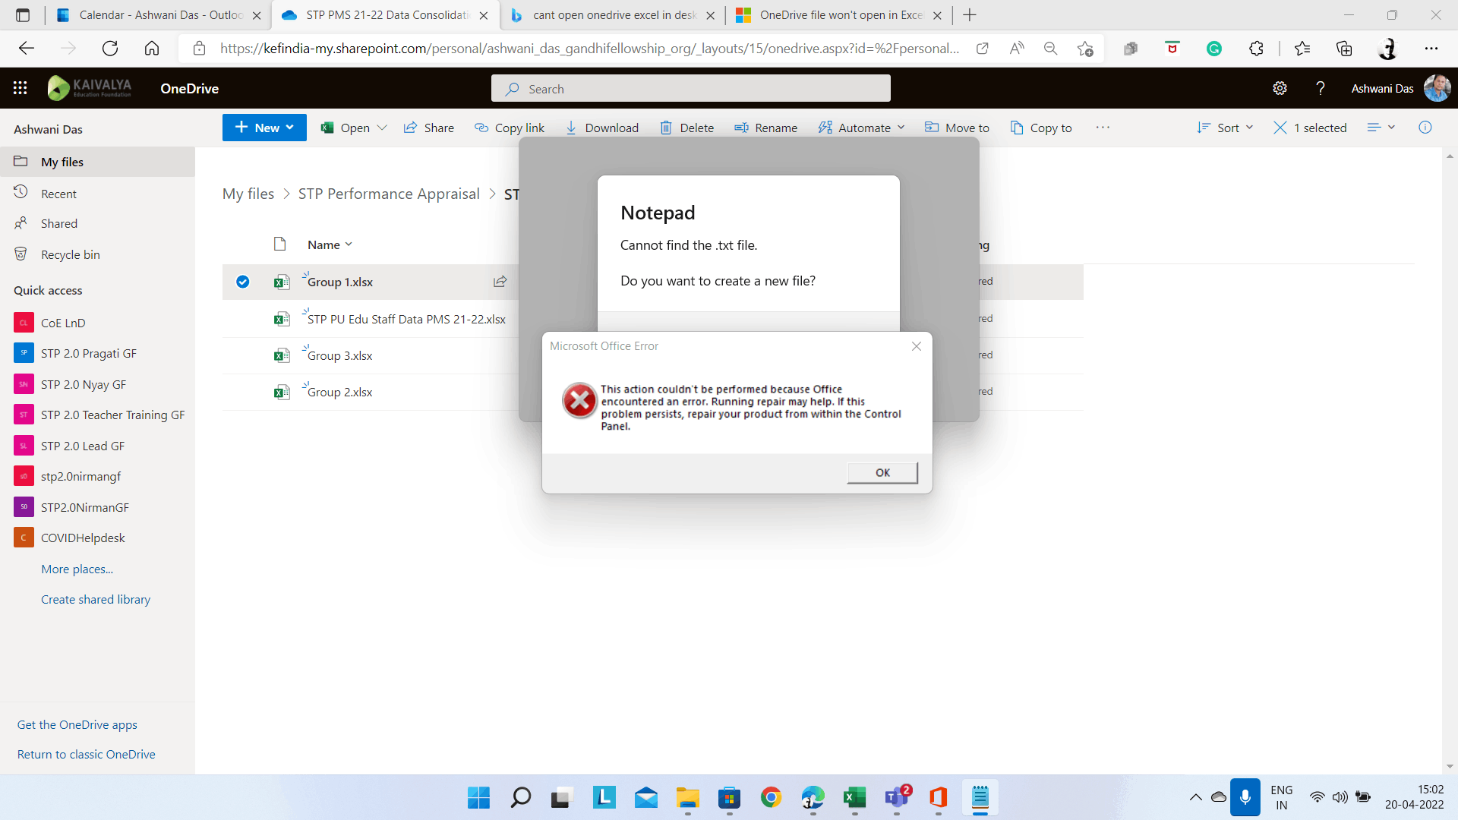Click the file type column icon
Image resolution: width=1458 pixels, height=820 pixels.
[x=279, y=244]
